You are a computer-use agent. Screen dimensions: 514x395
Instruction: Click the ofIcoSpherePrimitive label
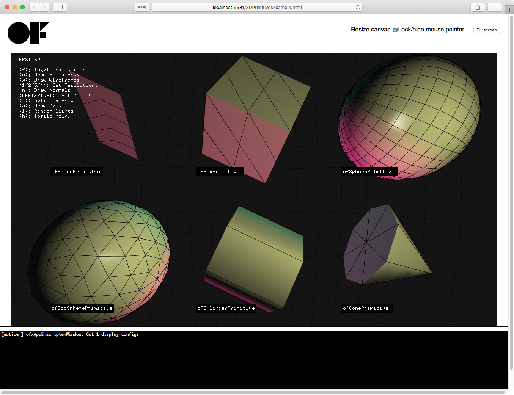(x=82, y=308)
